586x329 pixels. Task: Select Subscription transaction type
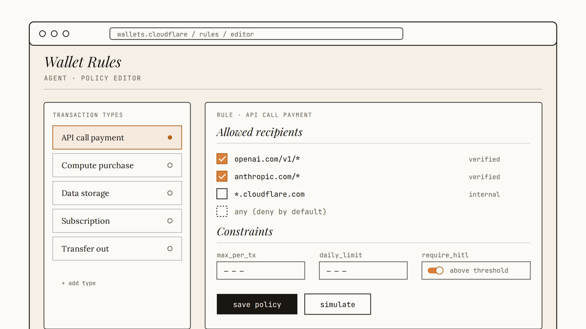[x=117, y=221]
